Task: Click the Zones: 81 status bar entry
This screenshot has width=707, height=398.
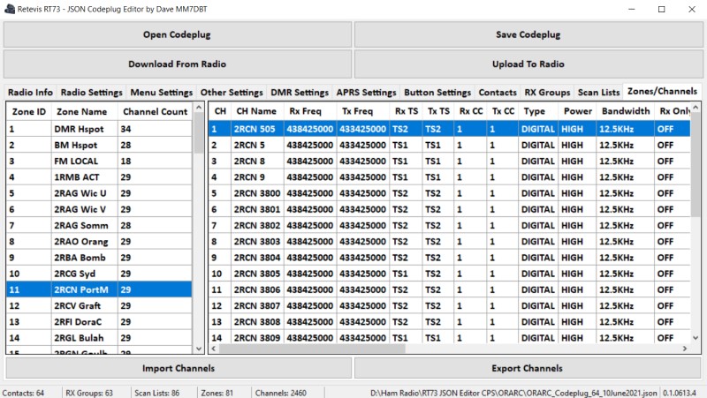Action: click(x=217, y=393)
